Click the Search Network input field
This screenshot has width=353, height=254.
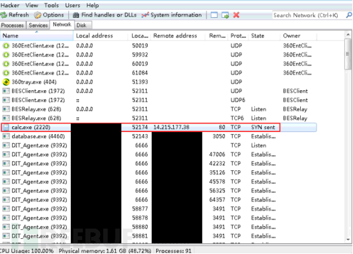308,15
